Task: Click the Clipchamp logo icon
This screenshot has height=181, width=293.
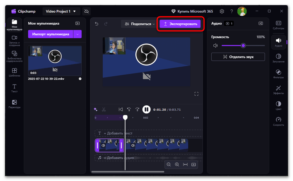Action: click(x=14, y=11)
